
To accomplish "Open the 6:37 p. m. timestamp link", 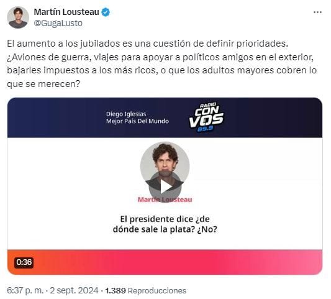I will (25, 290).
